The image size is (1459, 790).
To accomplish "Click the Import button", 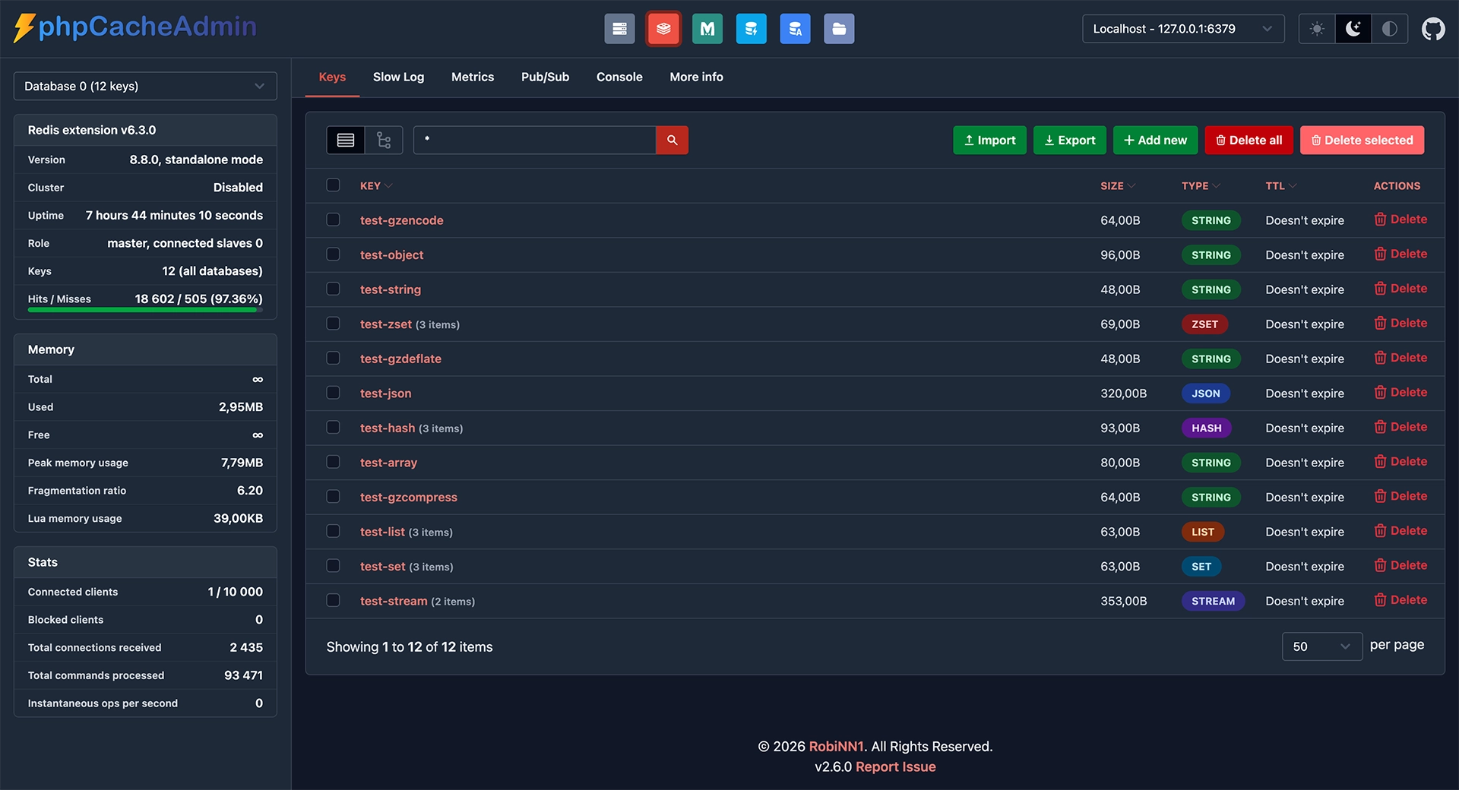I will [989, 141].
